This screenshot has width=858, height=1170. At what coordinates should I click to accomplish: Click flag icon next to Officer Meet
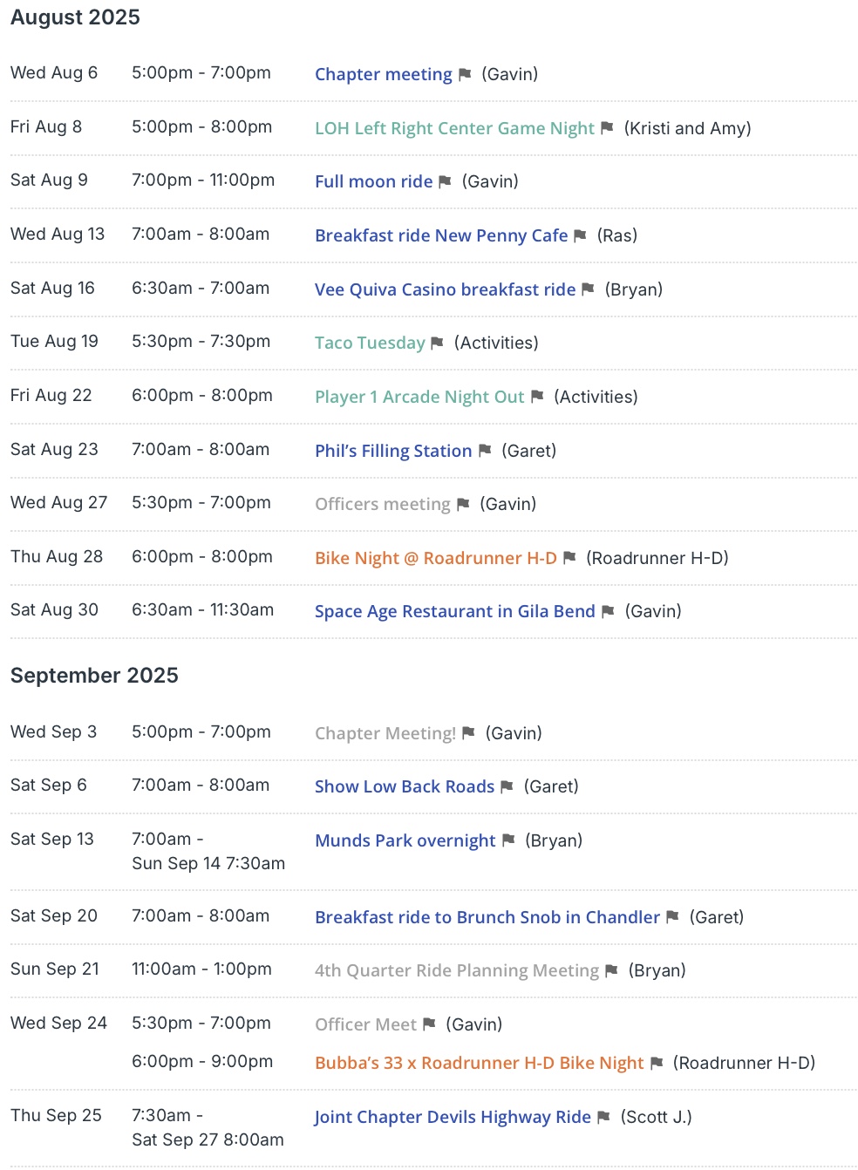(x=429, y=1024)
